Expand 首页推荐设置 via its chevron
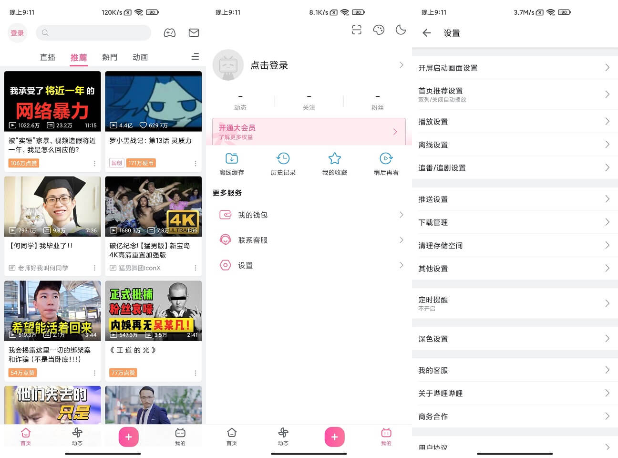 (x=608, y=94)
